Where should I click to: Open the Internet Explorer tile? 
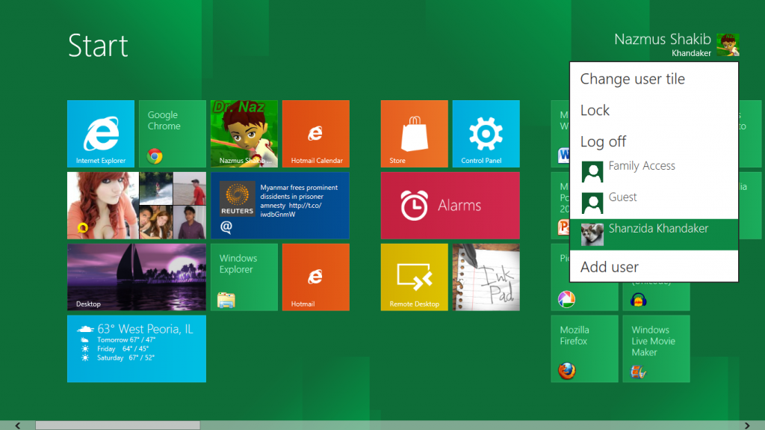coord(101,134)
